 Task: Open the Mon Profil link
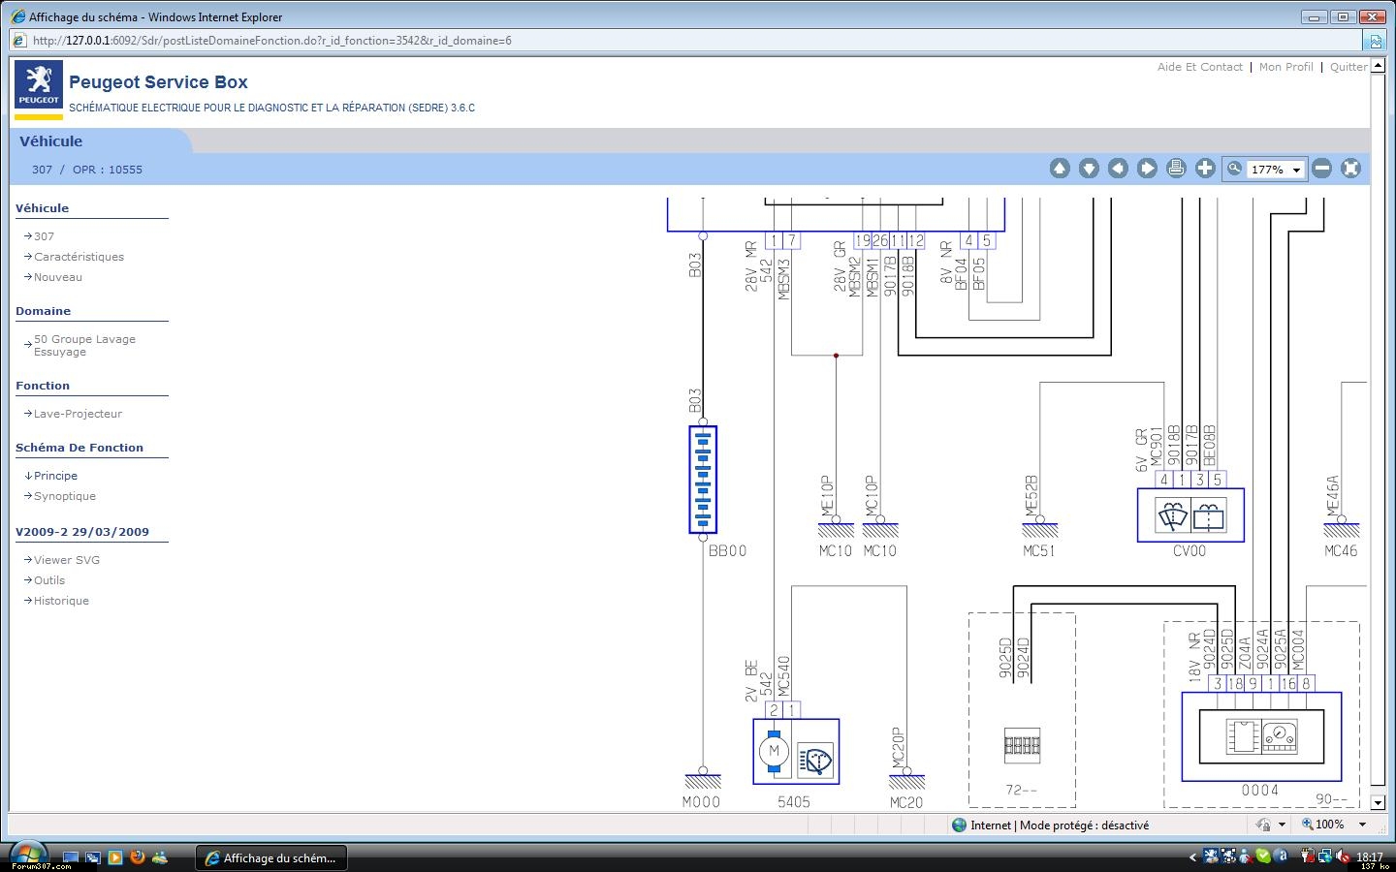tap(1285, 67)
